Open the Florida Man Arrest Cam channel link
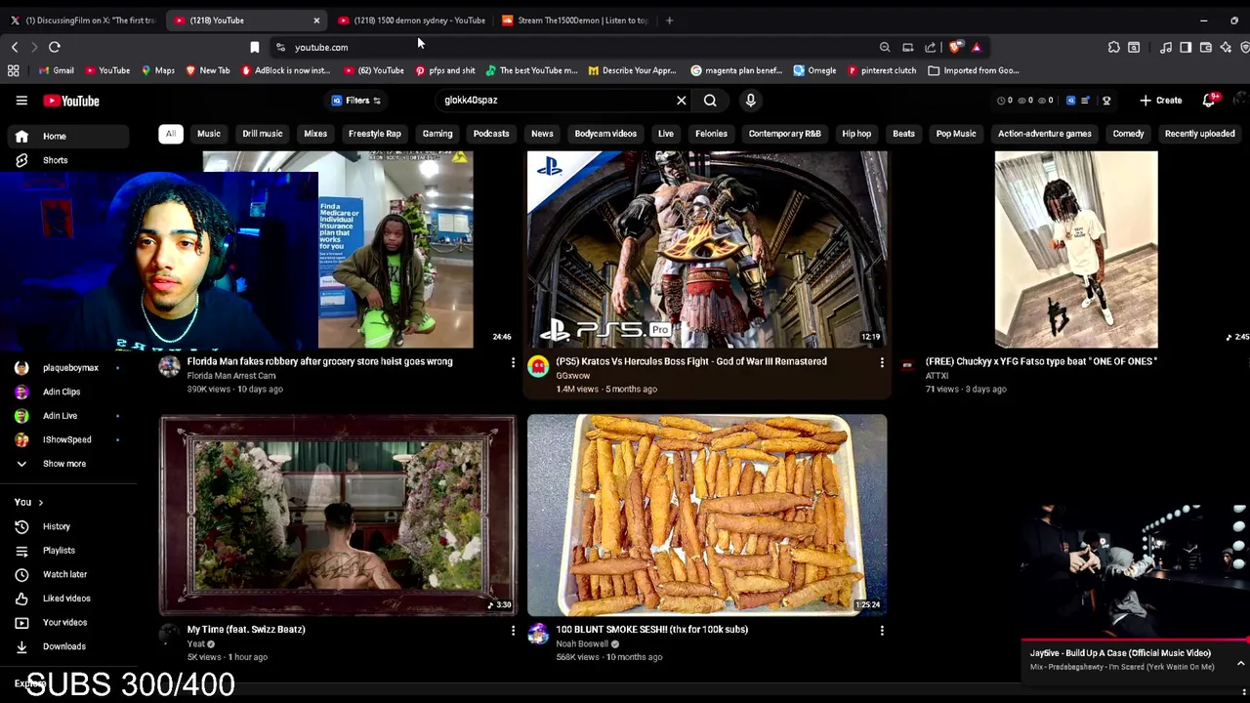This screenshot has width=1250, height=703. click(231, 376)
